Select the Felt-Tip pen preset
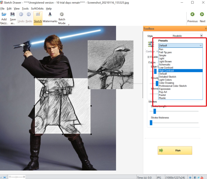The width and height of the screenshot is (207, 179). point(180,52)
